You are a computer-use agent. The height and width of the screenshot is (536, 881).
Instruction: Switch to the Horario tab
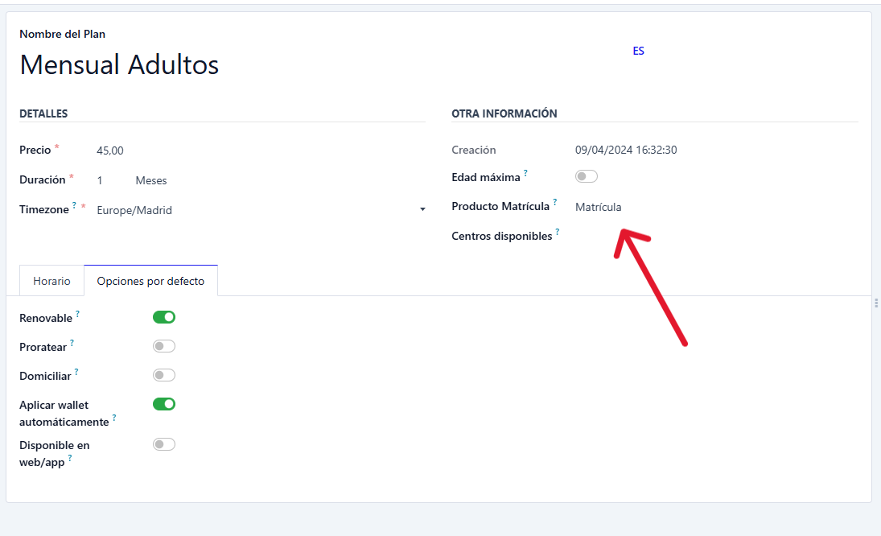pos(51,281)
